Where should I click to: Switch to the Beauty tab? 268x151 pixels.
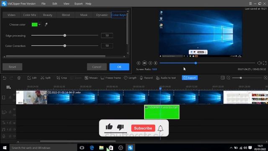coord(48,15)
